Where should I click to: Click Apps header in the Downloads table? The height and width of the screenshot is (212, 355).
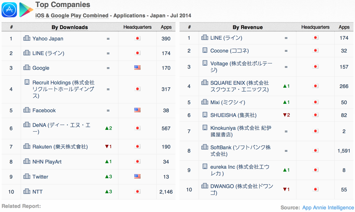pos(166,27)
